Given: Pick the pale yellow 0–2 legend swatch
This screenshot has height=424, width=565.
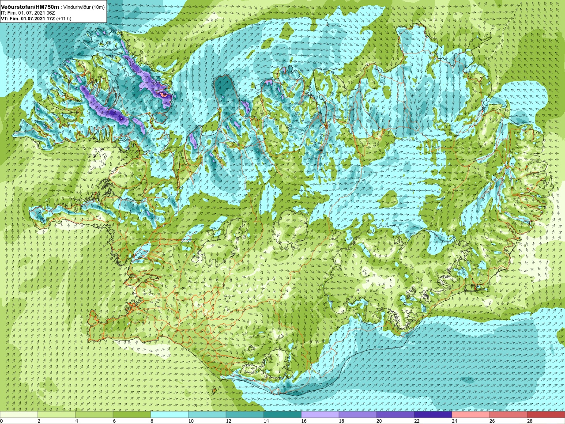Looking at the screenshot, I should click(x=19, y=415).
